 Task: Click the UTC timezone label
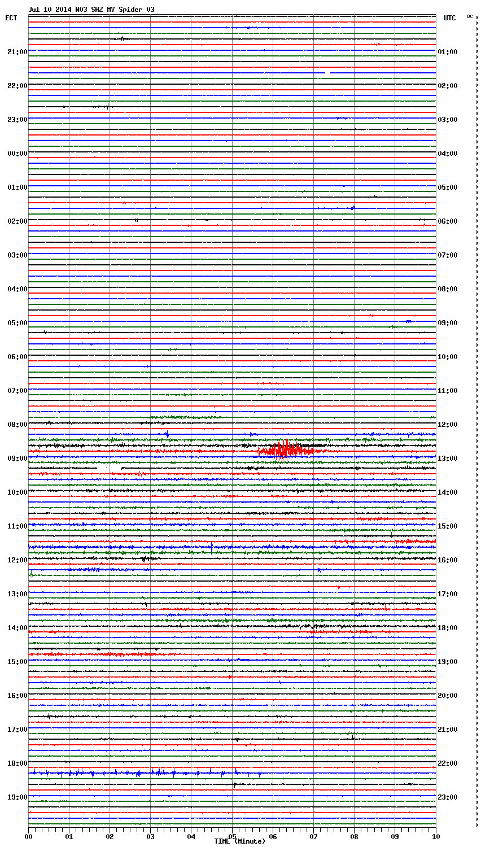tap(449, 18)
